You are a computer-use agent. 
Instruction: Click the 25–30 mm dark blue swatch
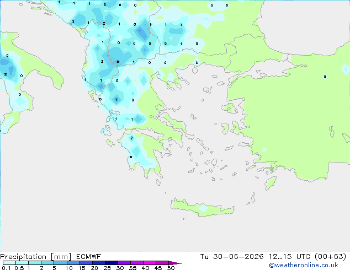point(111,263)
